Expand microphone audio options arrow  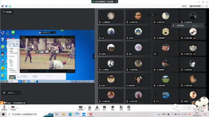(9, 108)
